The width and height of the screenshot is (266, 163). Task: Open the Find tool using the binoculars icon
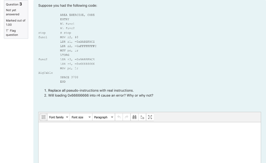pos(134,117)
